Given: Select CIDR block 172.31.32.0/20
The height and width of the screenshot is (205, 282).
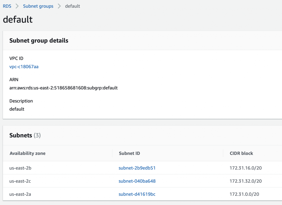Looking at the screenshot, I should click(x=246, y=181).
